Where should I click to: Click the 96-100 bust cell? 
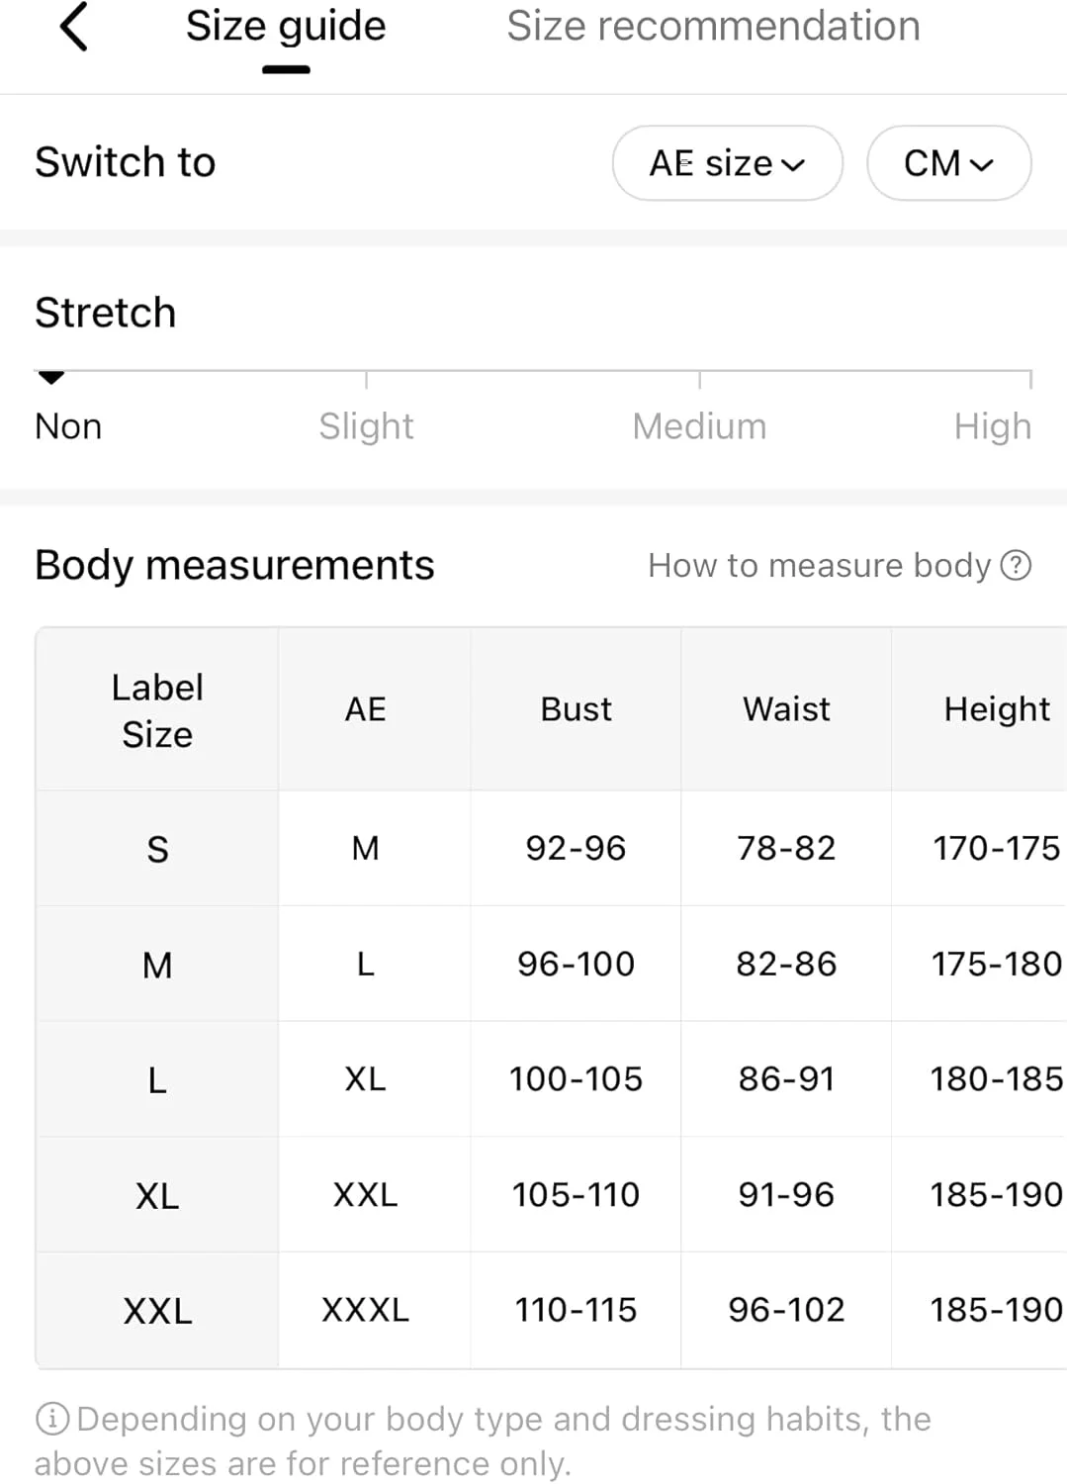[576, 964]
